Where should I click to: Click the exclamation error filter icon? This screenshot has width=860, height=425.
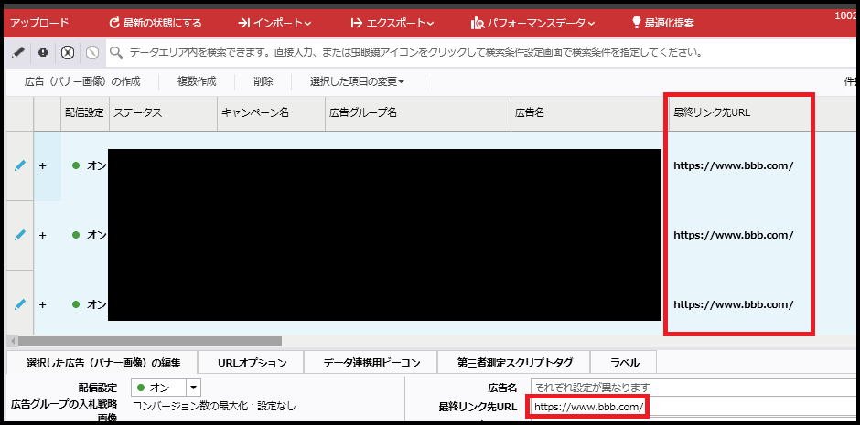click(43, 52)
